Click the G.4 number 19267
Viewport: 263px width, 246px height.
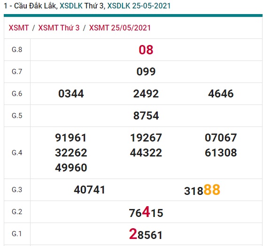coord(146,138)
